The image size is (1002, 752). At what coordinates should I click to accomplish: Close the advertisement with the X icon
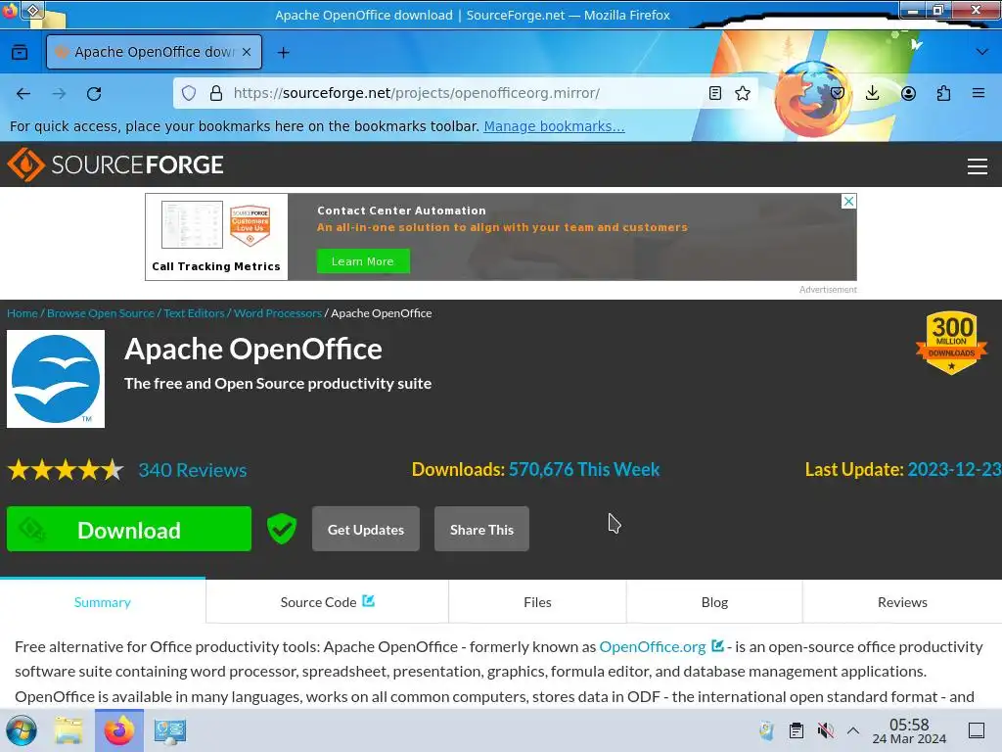(848, 202)
